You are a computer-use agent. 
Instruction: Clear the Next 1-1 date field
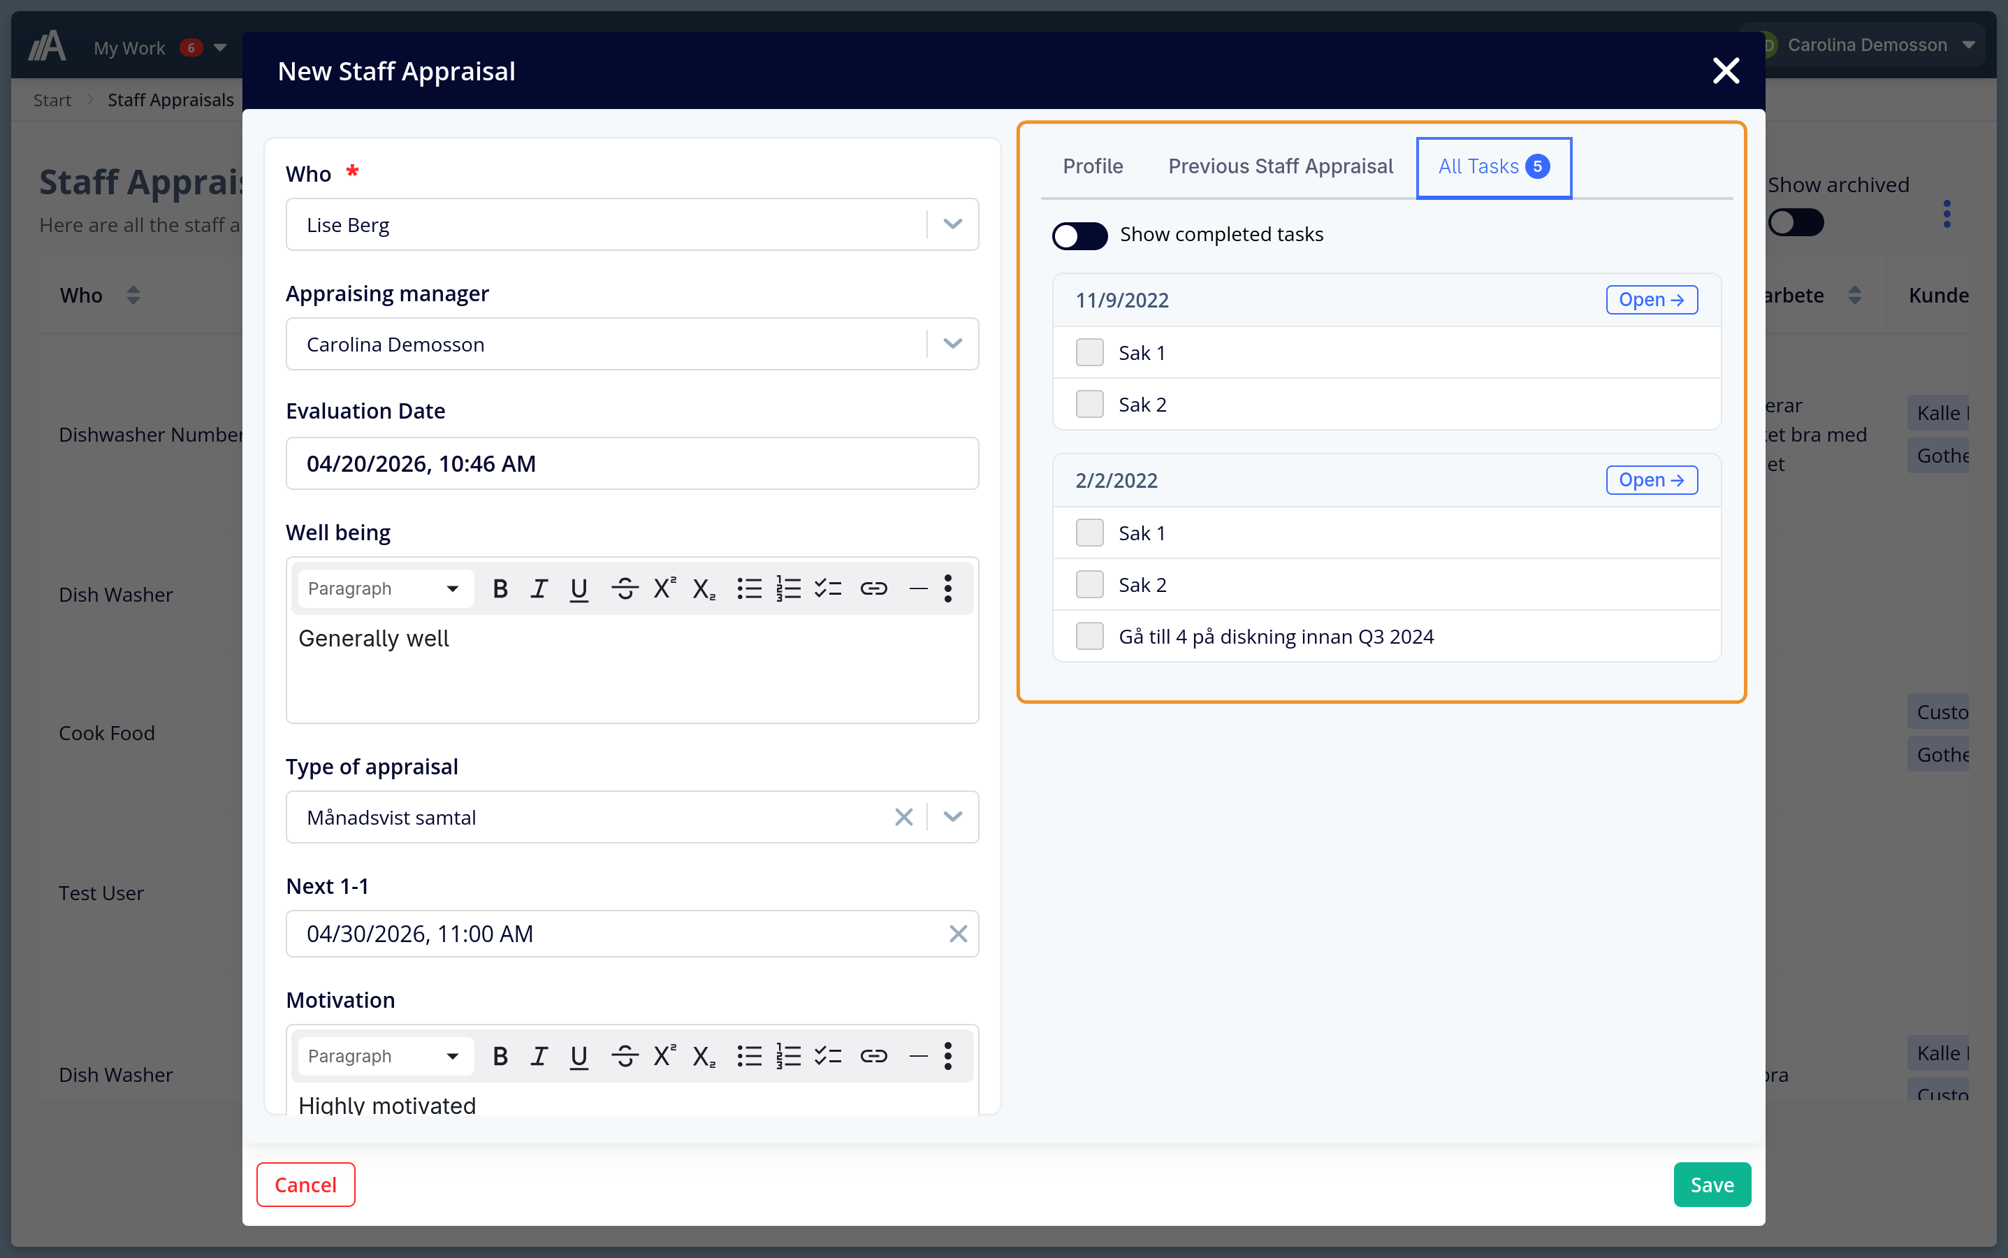coord(957,934)
